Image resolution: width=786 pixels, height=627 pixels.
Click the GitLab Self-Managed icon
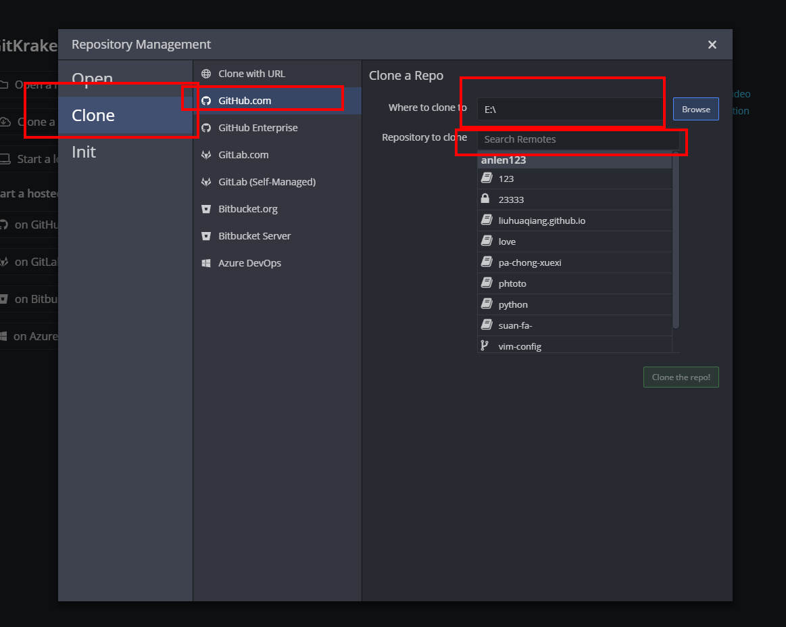point(206,182)
